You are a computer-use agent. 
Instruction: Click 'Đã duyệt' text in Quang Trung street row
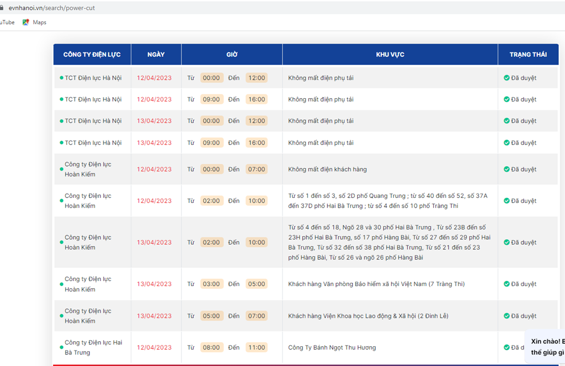[x=524, y=201]
